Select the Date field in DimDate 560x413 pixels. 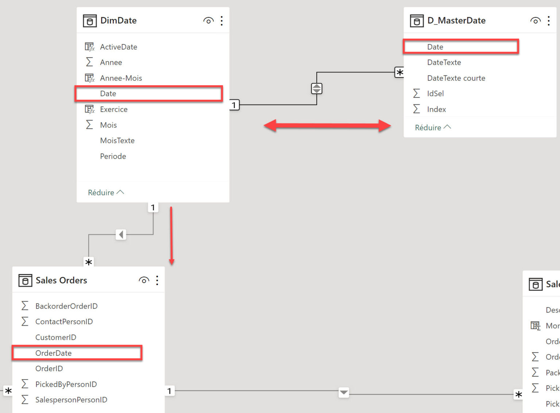108,94
